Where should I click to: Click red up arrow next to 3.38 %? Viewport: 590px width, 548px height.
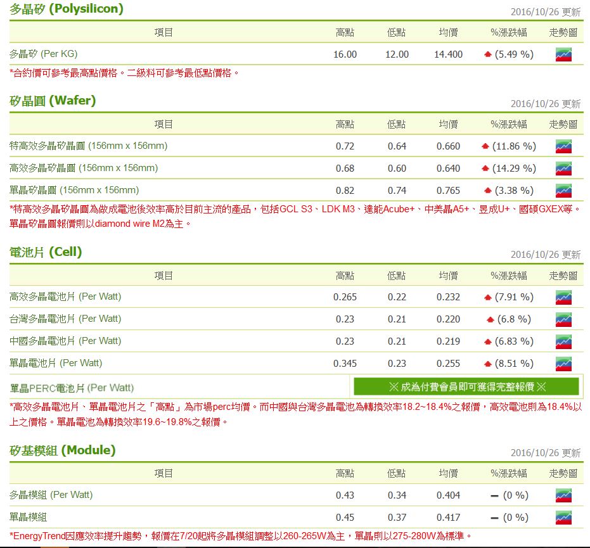coord(488,191)
